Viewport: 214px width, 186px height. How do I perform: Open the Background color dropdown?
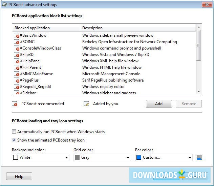pyautogui.click(x=41, y=157)
